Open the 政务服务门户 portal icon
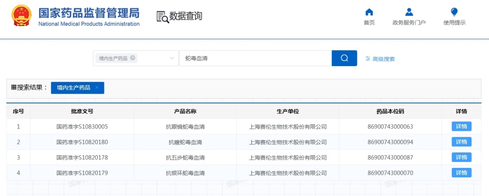Screen dimensions: 489x196 pyautogui.click(x=409, y=12)
